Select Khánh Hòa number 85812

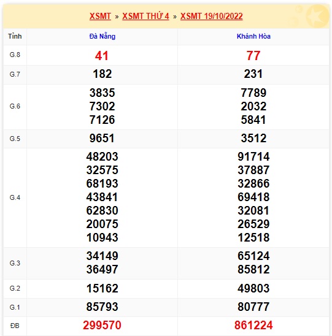pos(253,270)
